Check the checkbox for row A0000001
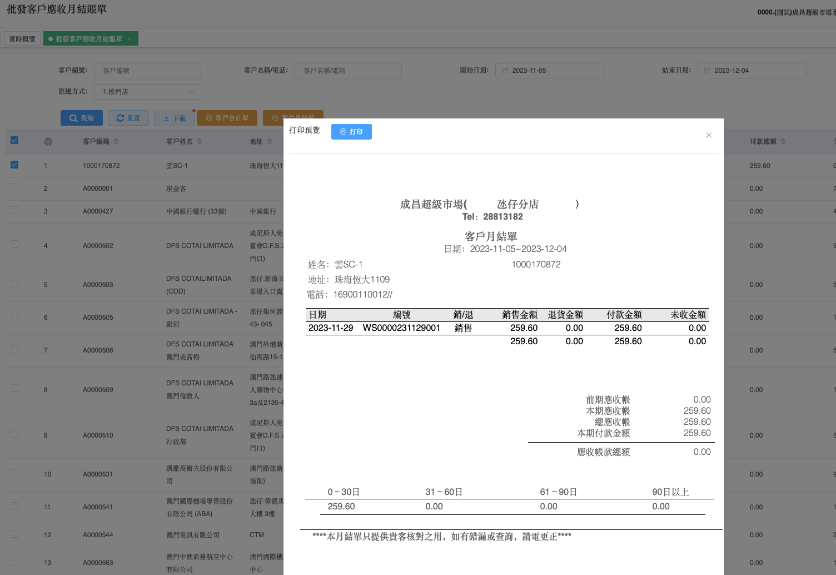The height and width of the screenshot is (575, 836). 14,187
